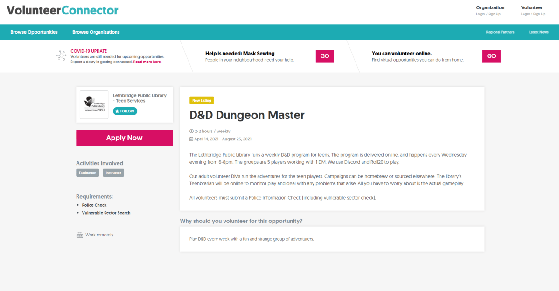This screenshot has height=291, width=559.
Task: Open the Lethbridge Public Library logo thumbnail
Action: coord(94,104)
